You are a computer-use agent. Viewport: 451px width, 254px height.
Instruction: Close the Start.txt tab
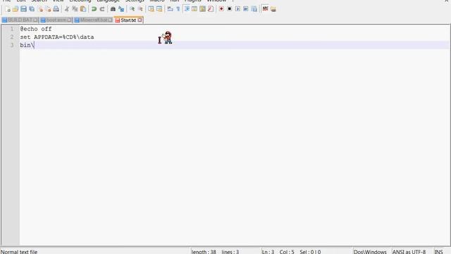(x=140, y=20)
